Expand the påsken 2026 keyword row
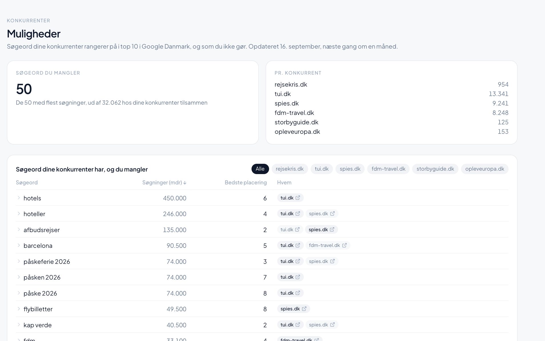545x341 pixels. click(x=19, y=277)
